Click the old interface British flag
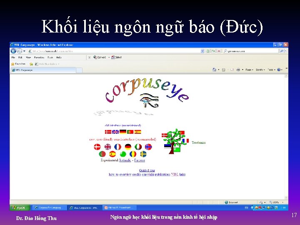The height and width of the screenshot is (225, 300). click(115, 132)
